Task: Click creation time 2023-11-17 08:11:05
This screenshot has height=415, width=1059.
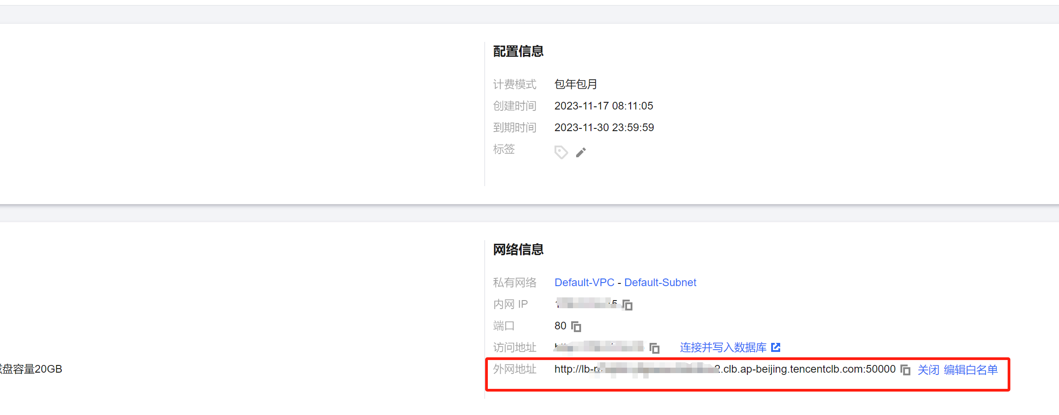Action: [x=604, y=106]
